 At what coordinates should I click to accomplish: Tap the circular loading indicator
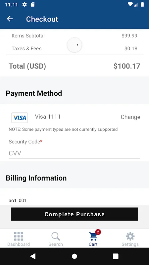[x=74, y=45]
